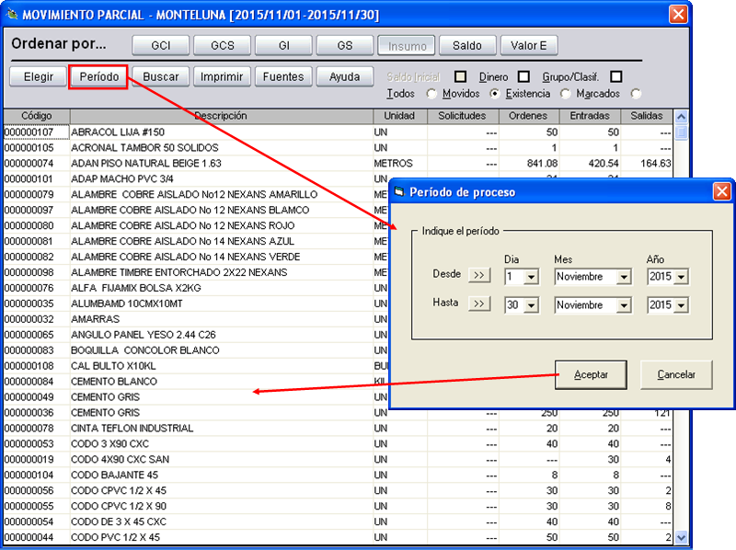Select row CODO PVC 1/2 X 45

[338, 537]
